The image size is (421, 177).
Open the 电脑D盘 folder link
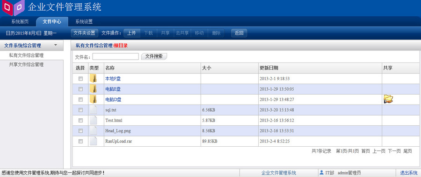coord(113,100)
